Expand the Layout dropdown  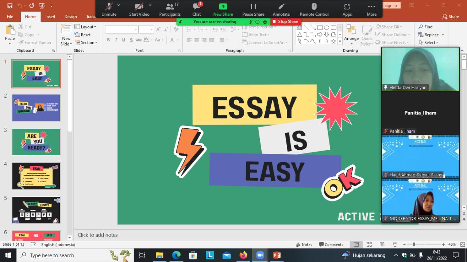point(85,27)
